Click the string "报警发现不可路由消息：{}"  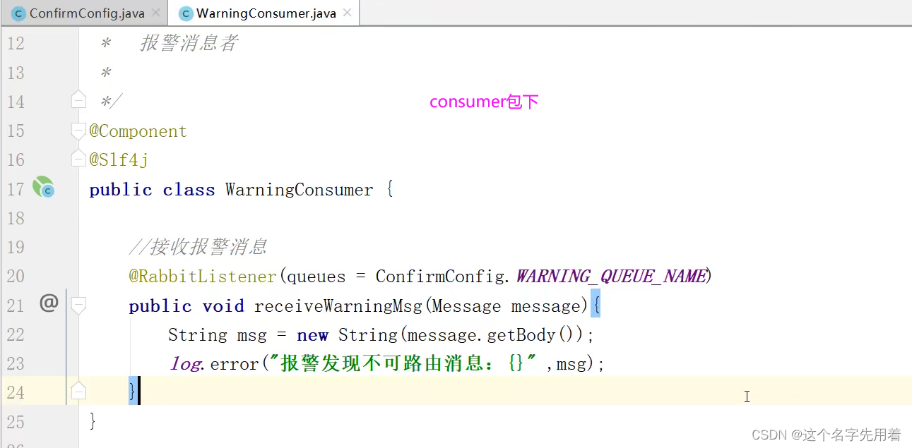pos(405,364)
